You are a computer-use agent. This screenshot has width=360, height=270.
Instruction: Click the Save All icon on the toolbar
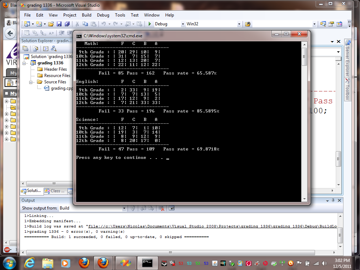pyautogui.click(x=68, y=24)
